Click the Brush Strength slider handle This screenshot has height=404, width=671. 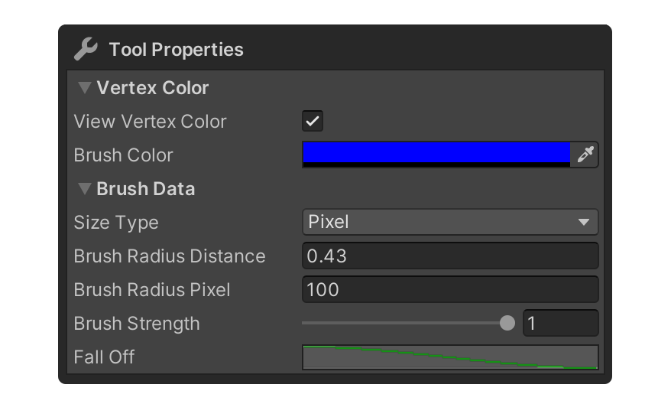[507, 323]
